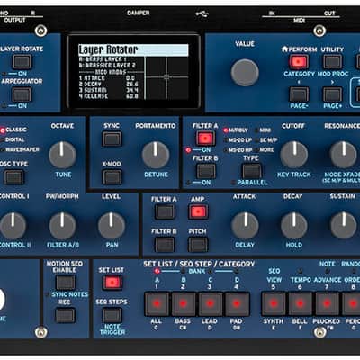This screenshot has height=360, width=360.
Task: Click the '3 SUSTAIN' row on display
Action: point(109,90)
